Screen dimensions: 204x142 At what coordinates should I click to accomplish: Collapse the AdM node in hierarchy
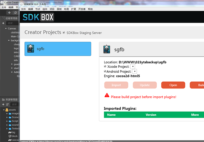(x=12, y=72)
